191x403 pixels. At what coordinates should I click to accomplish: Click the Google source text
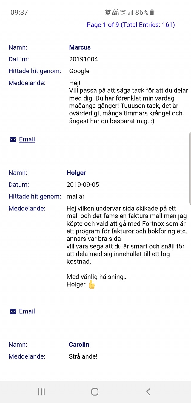click(79, 71)
